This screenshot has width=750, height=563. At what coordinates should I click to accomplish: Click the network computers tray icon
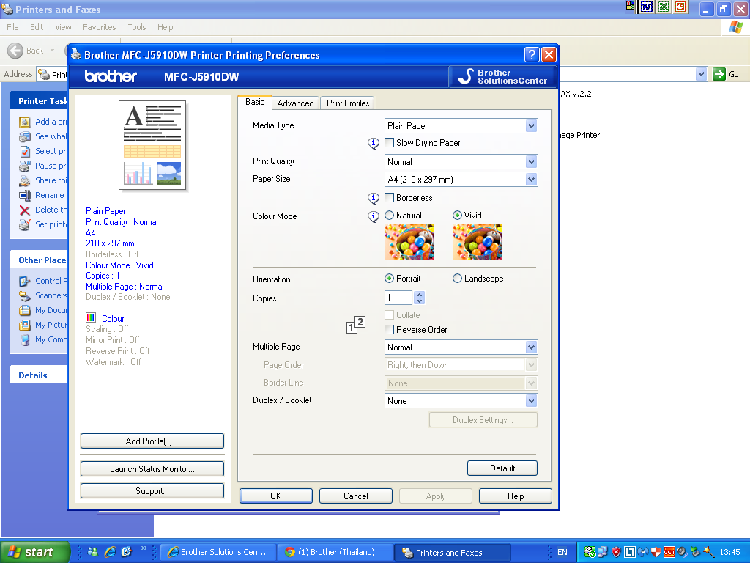[603, 553]
